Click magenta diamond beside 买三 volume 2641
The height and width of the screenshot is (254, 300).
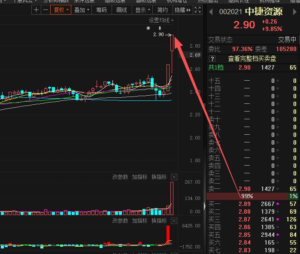point(278,219)
